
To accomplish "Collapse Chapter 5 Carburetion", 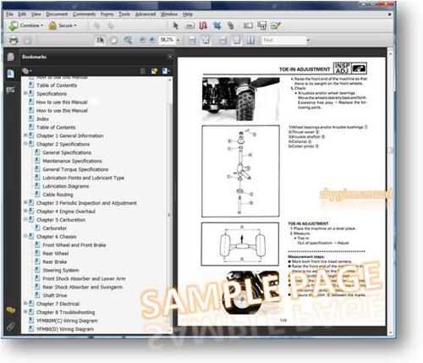I will 25,219.
